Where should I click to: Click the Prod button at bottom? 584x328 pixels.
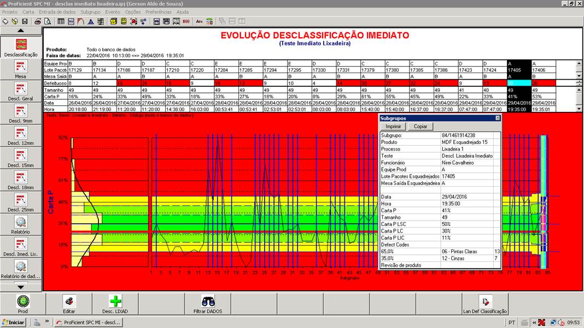[23, 304]
